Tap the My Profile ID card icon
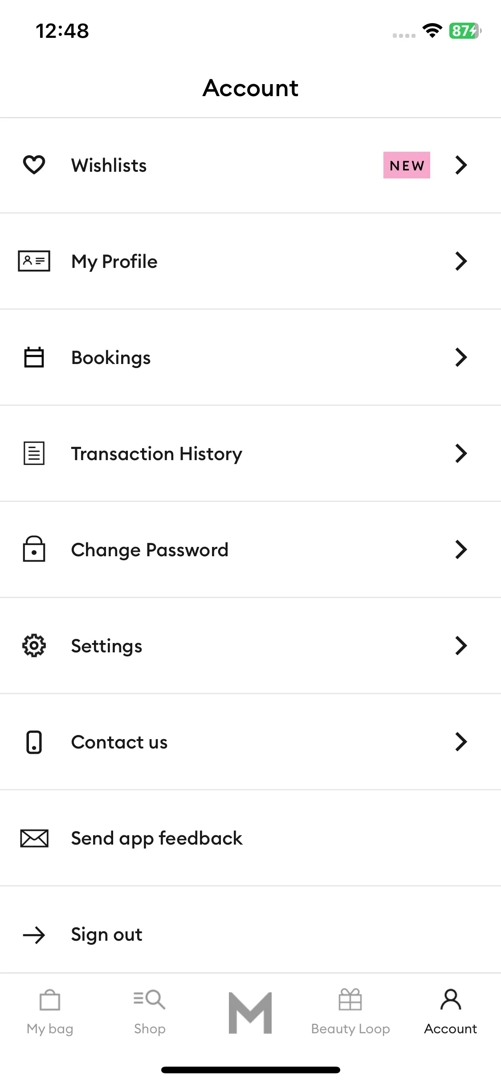Viewport: 501px width, 1084px height. point(34,261)
